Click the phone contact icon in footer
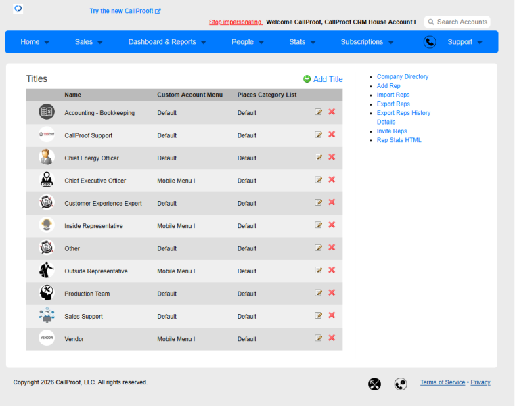 (401, 384)
